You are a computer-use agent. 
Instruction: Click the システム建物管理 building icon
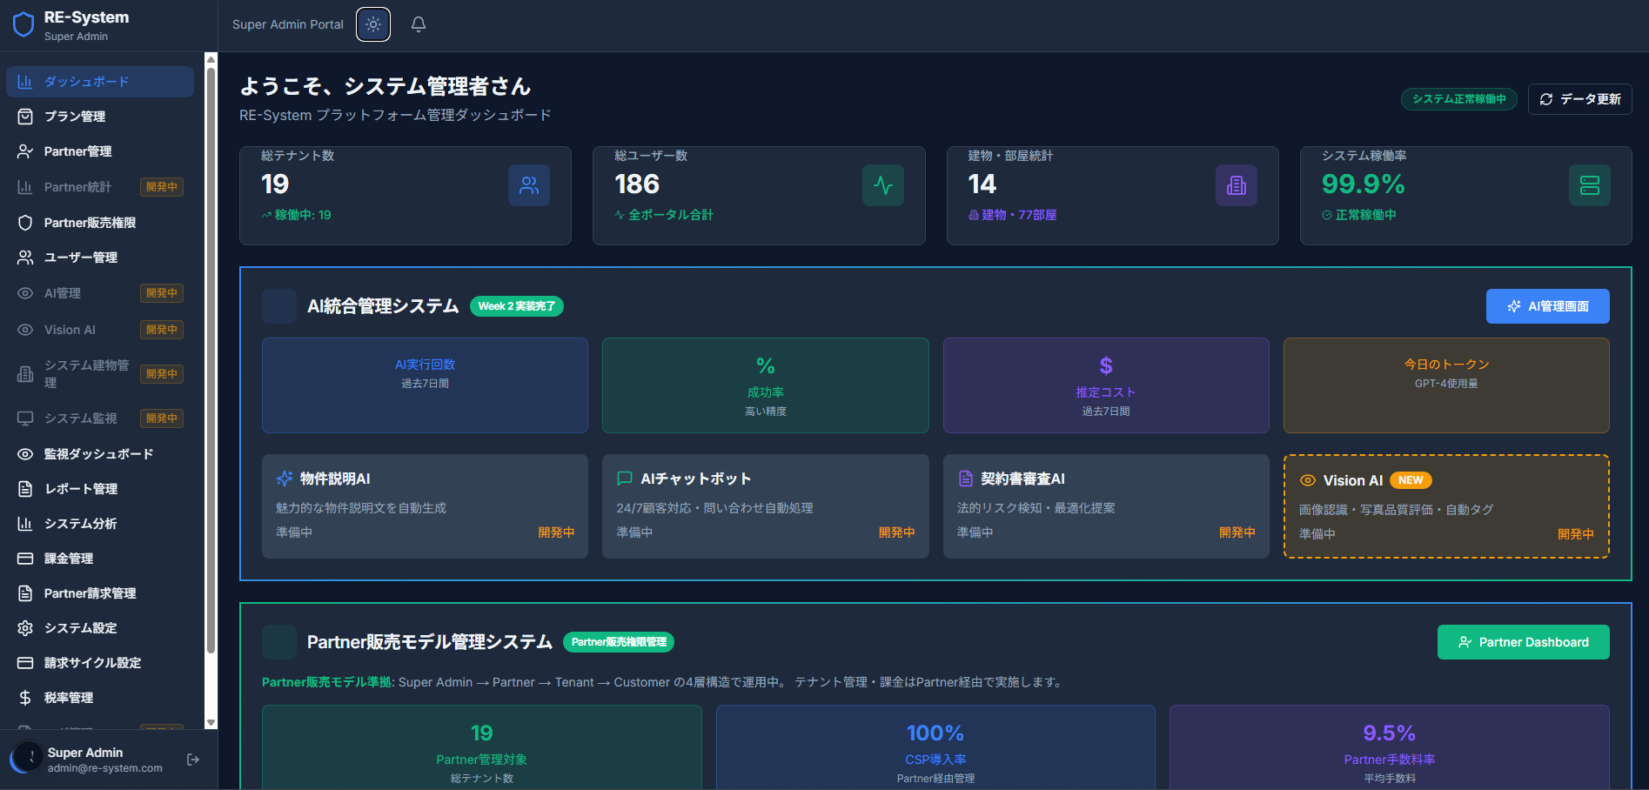[25, 374]
